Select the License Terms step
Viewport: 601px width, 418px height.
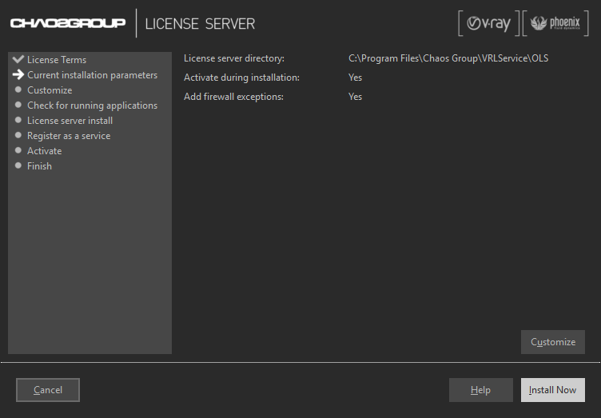(x=57, y=60)
